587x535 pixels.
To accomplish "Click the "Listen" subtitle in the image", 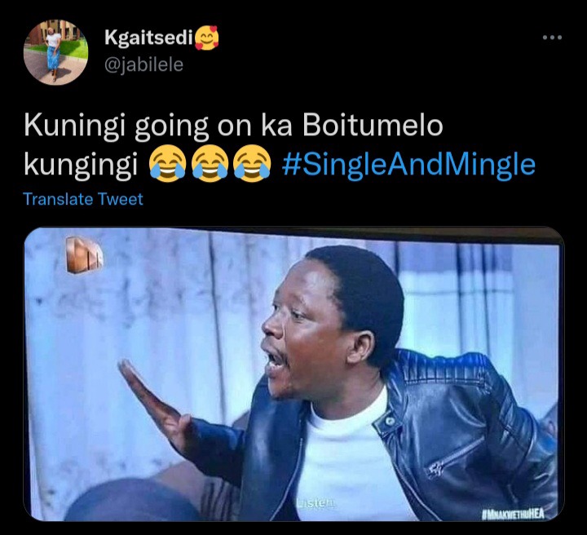I will tap(316, 503).
